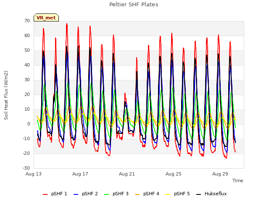269x202 pixels.
Task: Toggle the pSHF 5 legend label
Action: (x=182, y=194)
